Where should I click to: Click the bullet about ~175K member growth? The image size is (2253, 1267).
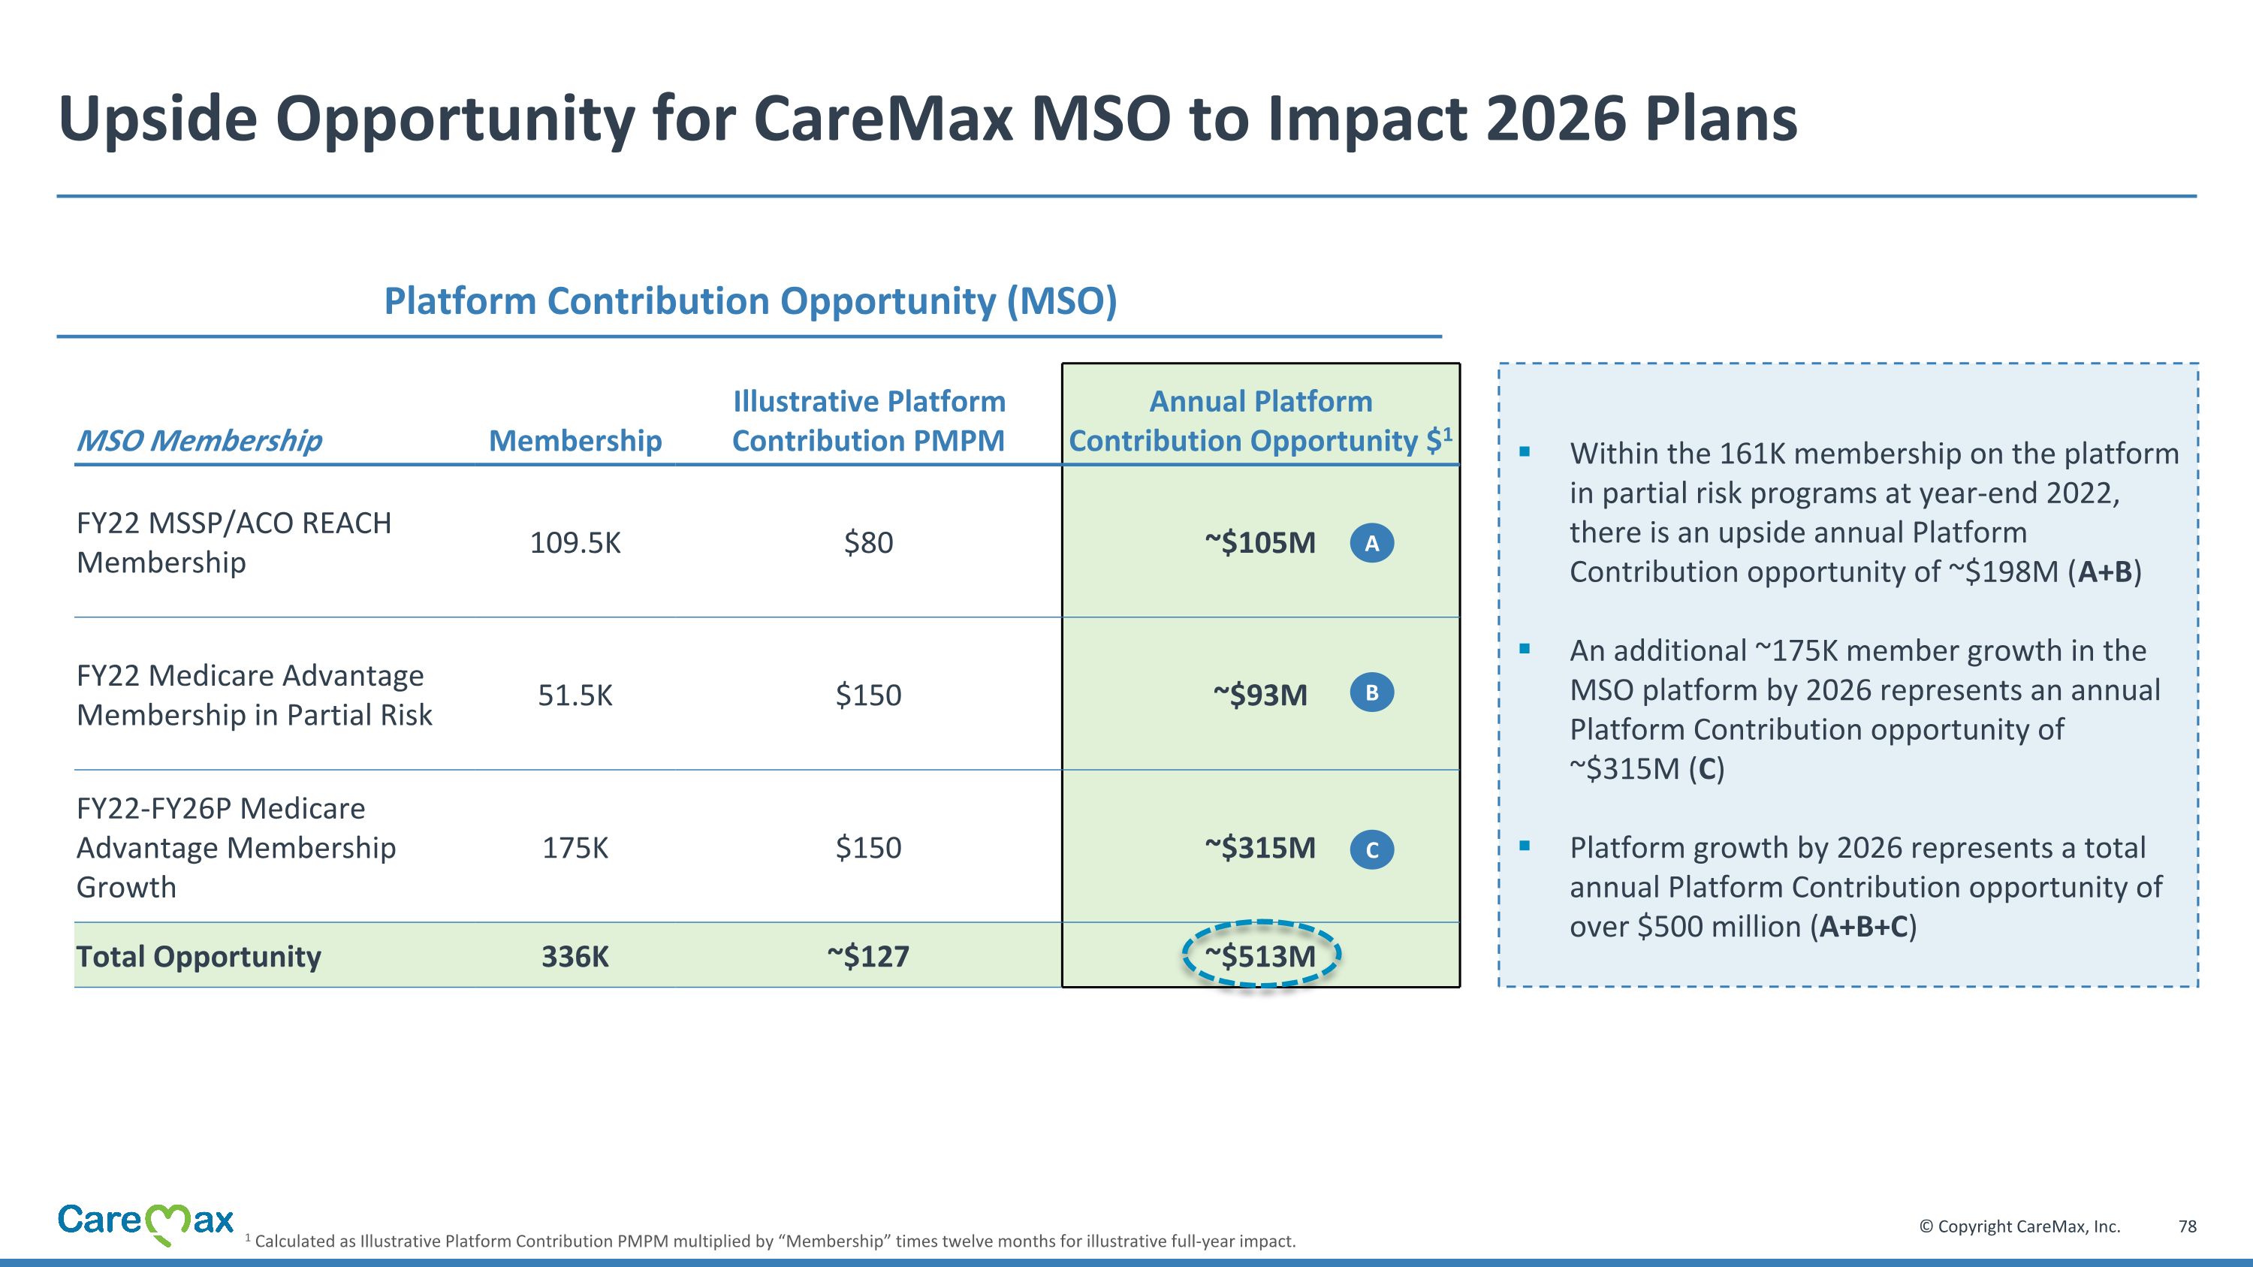tap(1863, 709)
